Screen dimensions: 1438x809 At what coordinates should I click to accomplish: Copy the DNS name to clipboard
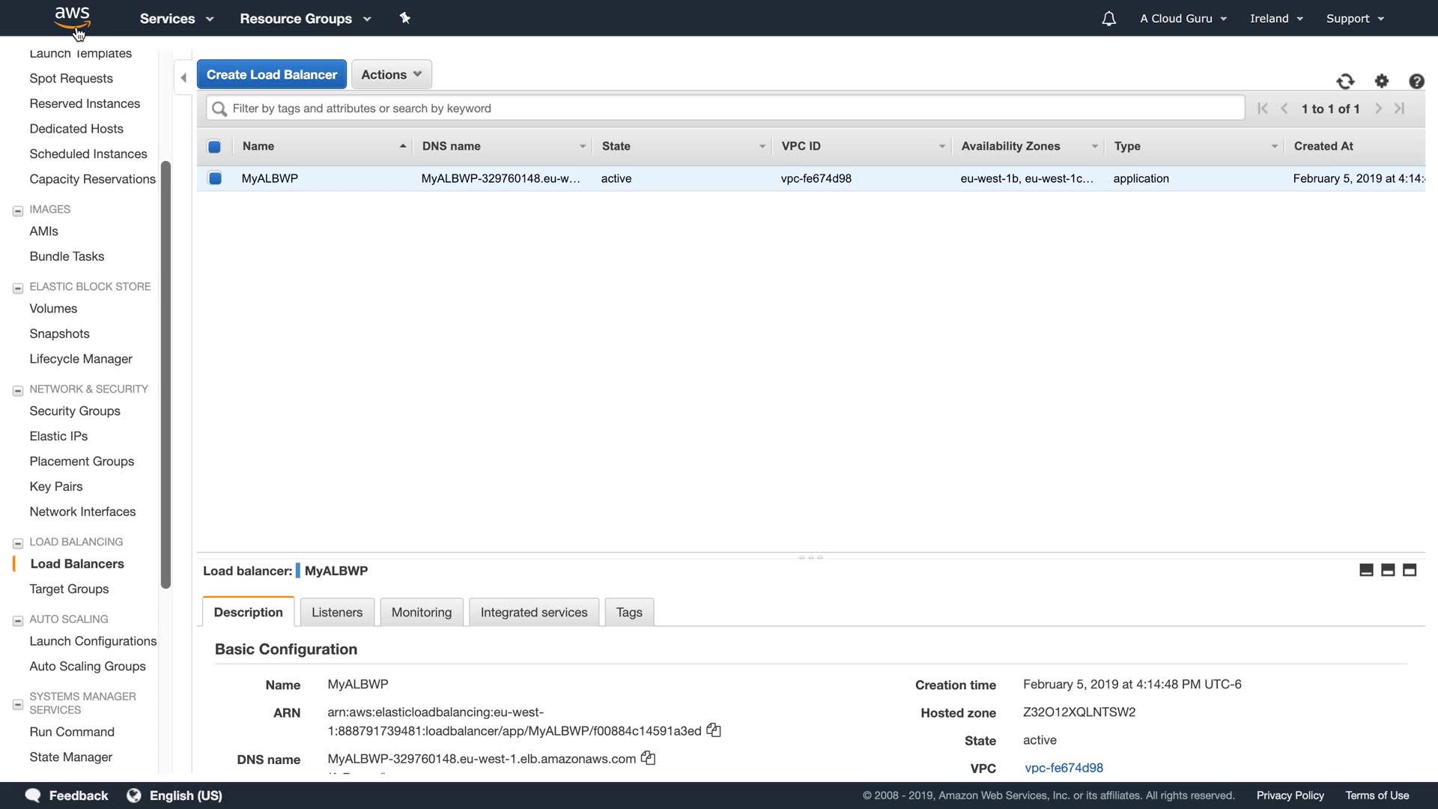pos(649,758)
